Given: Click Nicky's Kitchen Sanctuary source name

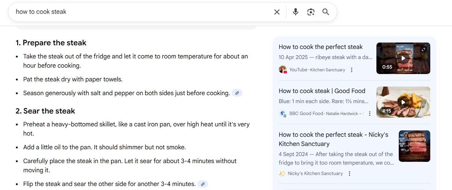Looking at the screenshot, I should coord(315,173).
